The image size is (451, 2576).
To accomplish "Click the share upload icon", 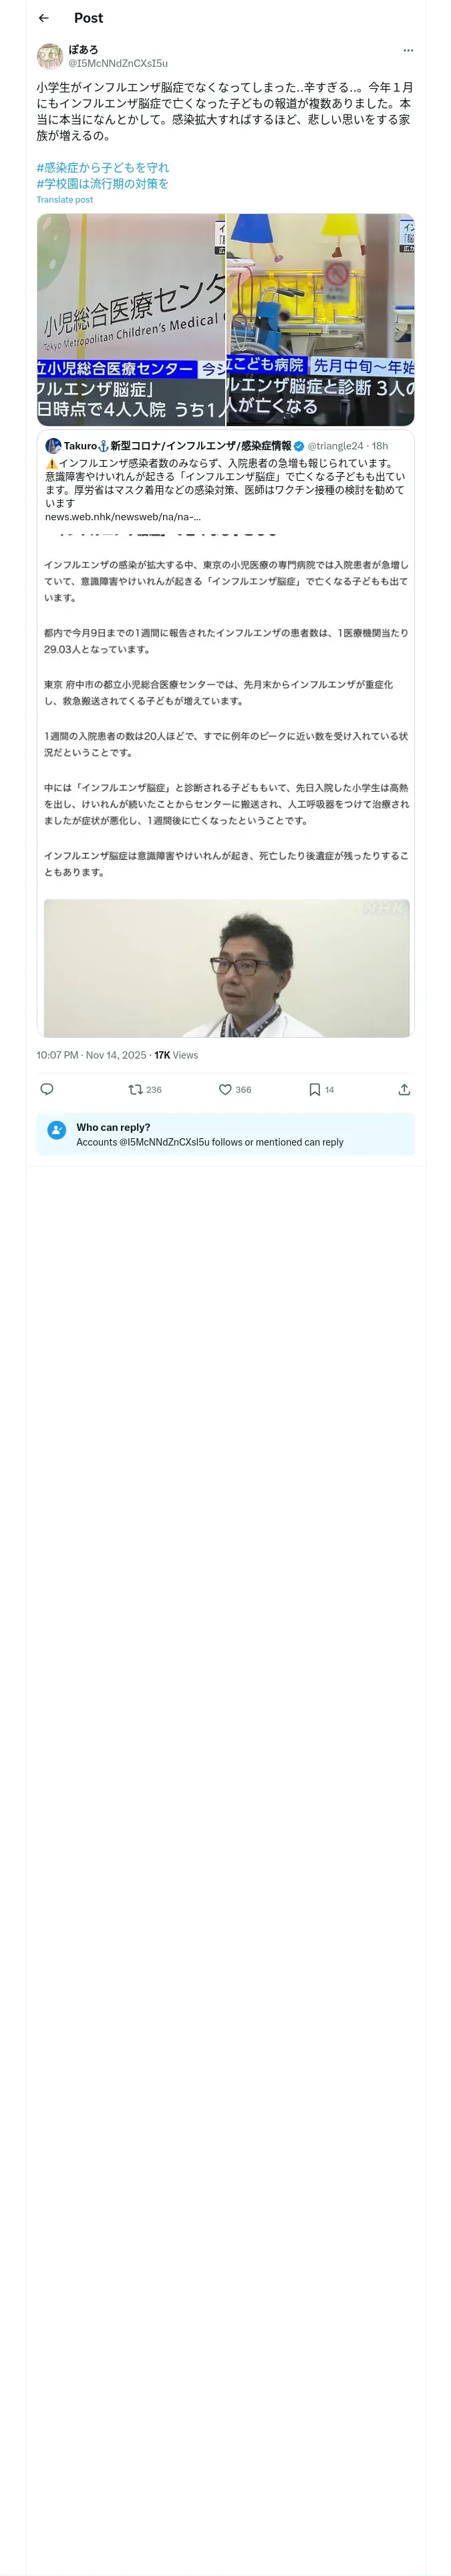I will coord(404,1089).
